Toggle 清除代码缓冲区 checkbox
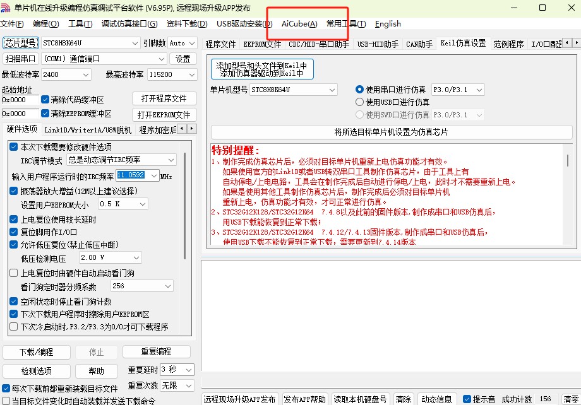Image resolution: width=581 pixels, height=405 pixels. 45,99
